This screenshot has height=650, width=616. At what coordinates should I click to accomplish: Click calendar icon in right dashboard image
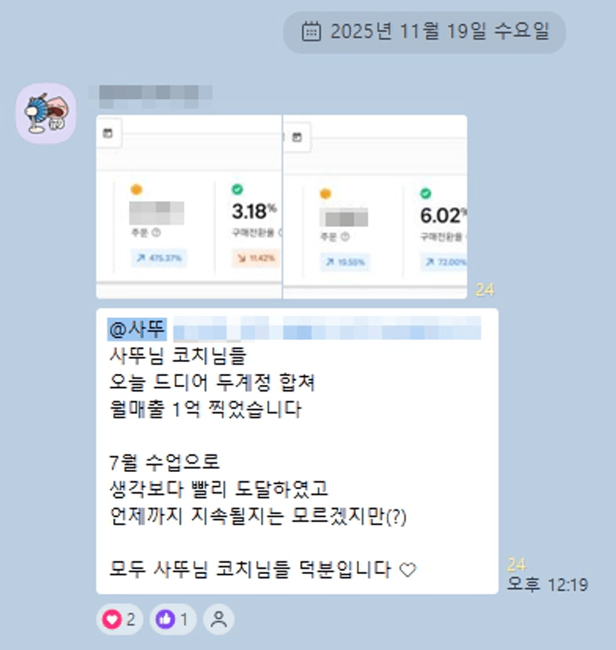pyautogui.click(x=297, y=137)
